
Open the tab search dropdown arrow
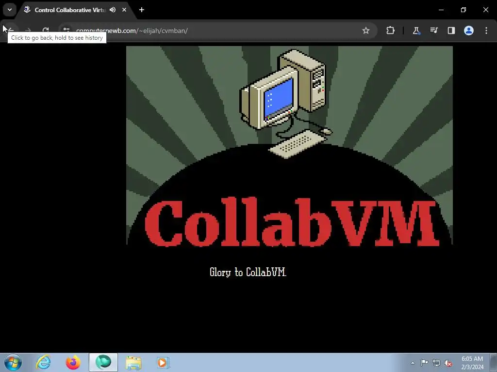coord(10,10)
